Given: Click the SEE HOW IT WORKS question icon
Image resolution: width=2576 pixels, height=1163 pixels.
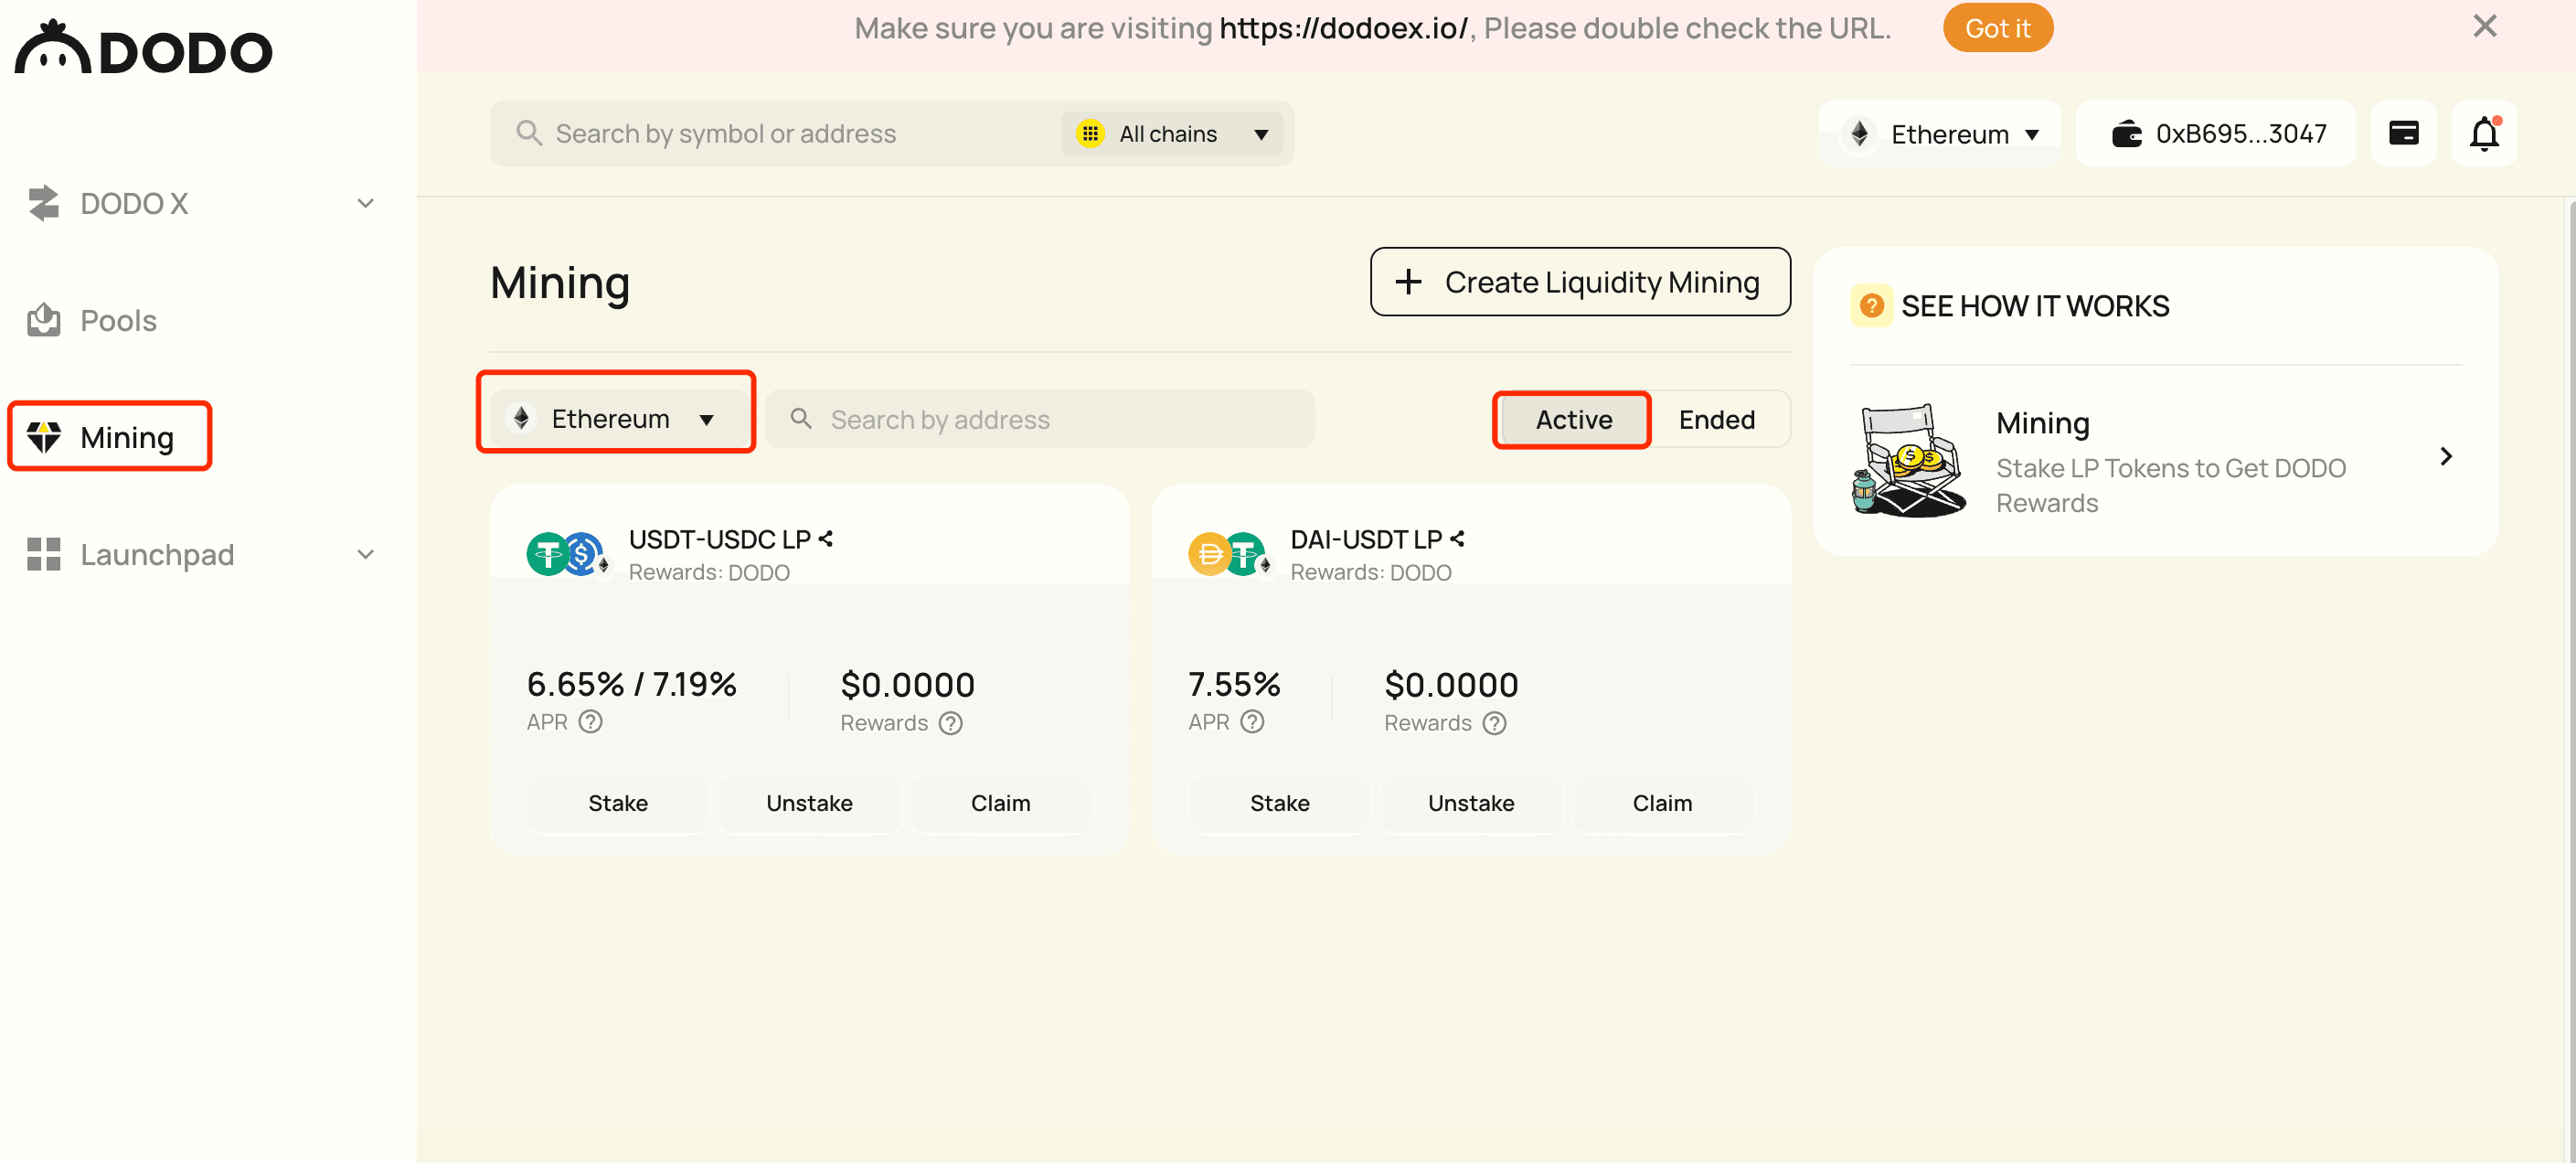Looking at the screenshot, I should [x=1871, y=306].
